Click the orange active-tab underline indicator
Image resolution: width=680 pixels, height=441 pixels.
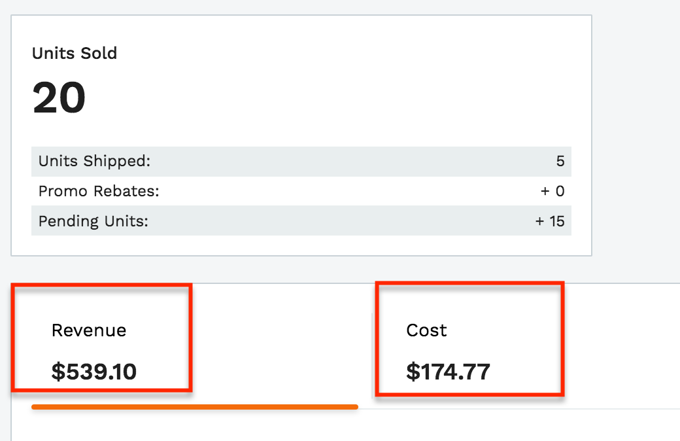click(x=194, y=407)
